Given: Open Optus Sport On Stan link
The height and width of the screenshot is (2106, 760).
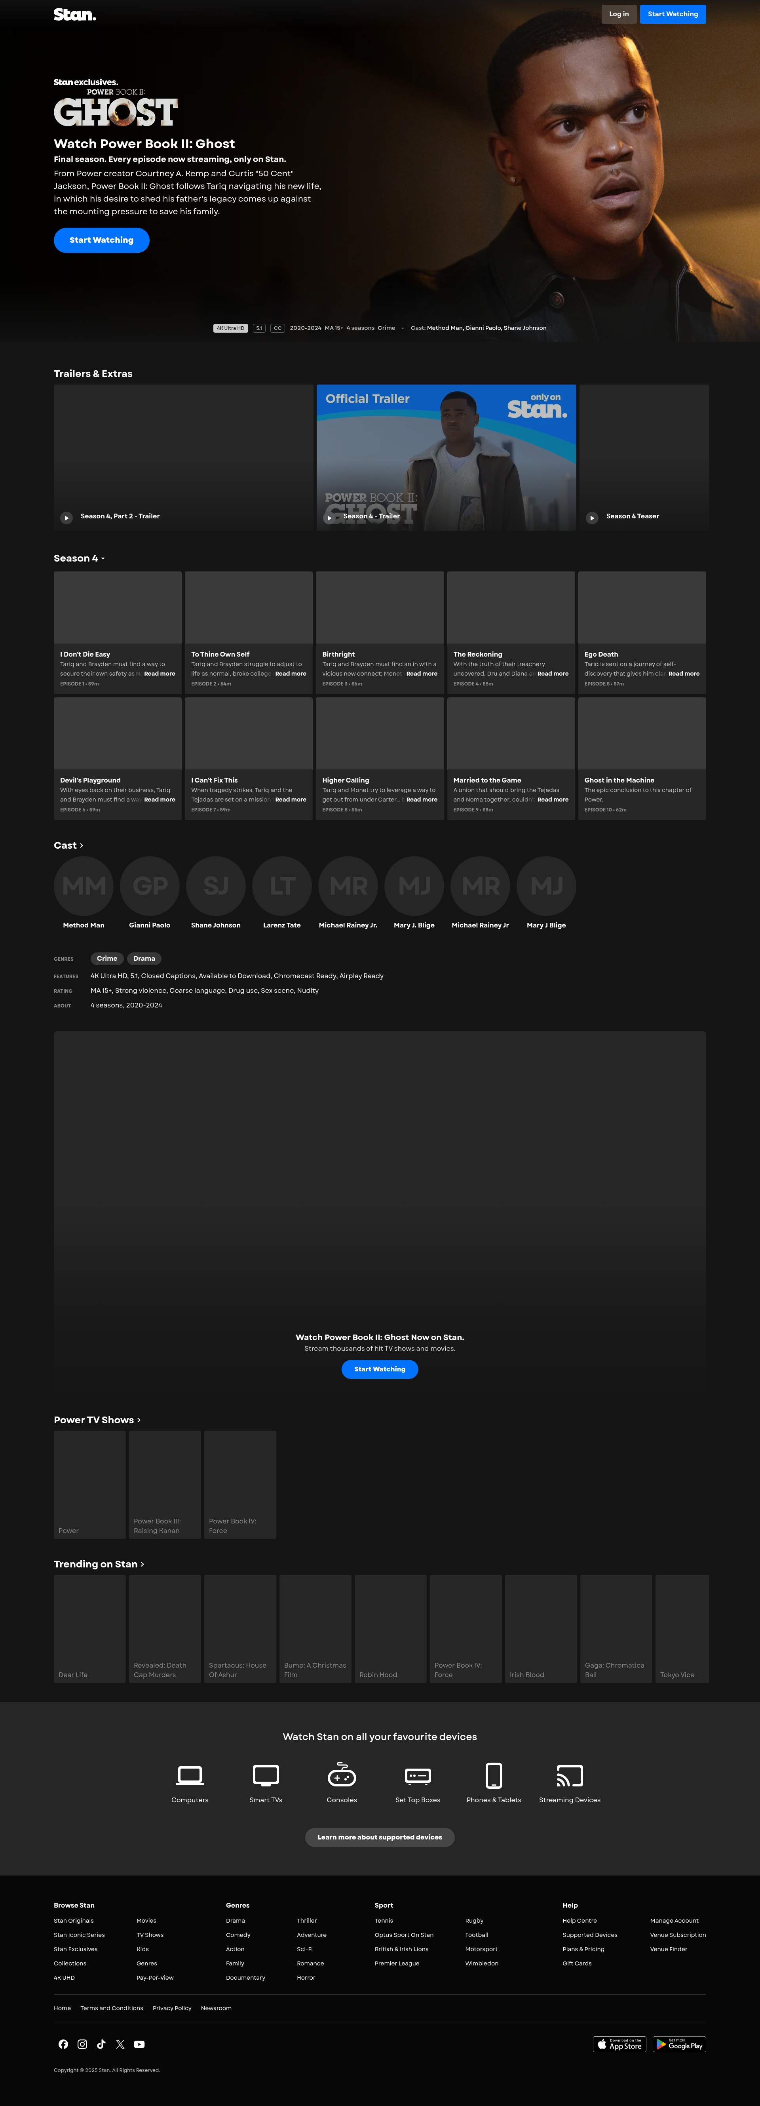Looking at the screenshot, I should pos(404,1935).
